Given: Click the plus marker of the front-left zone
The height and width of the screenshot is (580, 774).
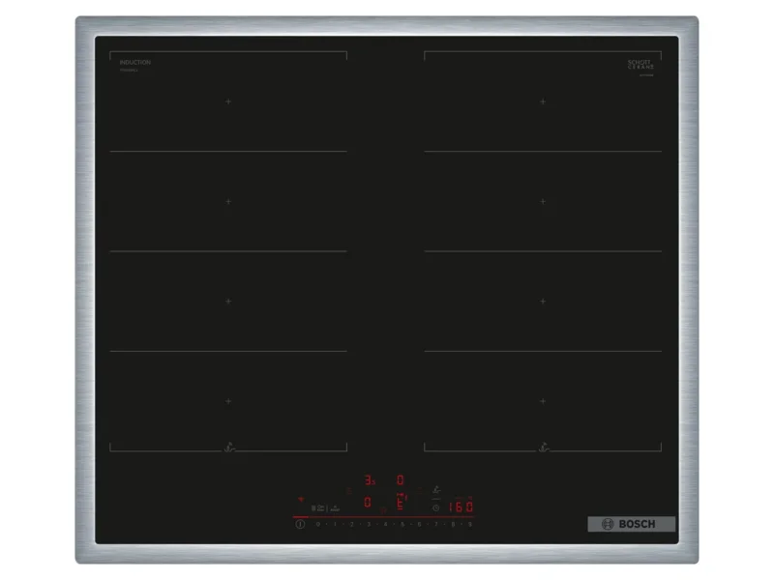Looking at the screenshot, I should pos(228,401).
